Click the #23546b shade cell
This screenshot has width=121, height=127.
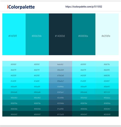point(60,103)
